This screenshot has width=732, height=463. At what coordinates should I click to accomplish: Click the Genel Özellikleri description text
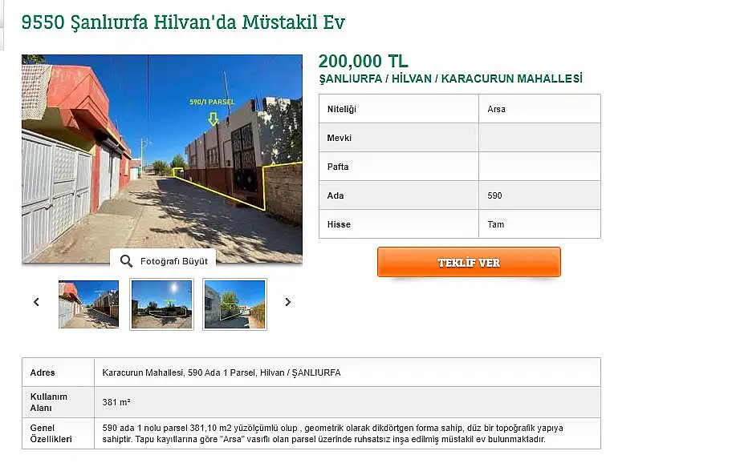point(332,433)
